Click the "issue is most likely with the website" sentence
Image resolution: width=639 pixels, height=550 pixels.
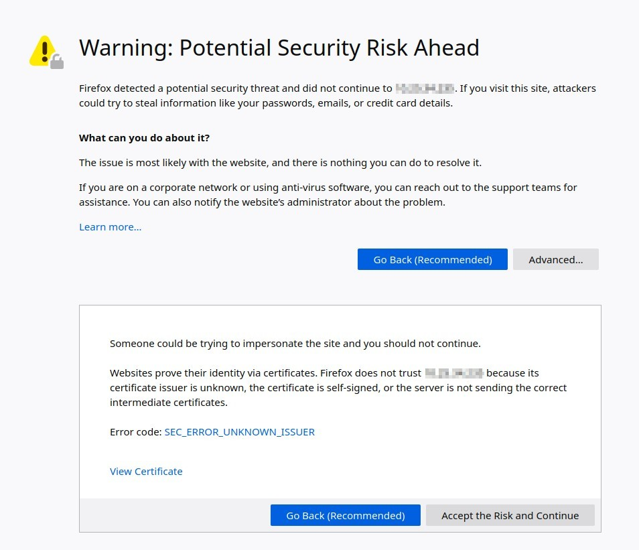280,163
